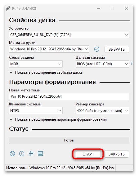This screenshot has width=138, height=176.
Task: Open the Целевая система BIOS dropdown
Action: 102,64
